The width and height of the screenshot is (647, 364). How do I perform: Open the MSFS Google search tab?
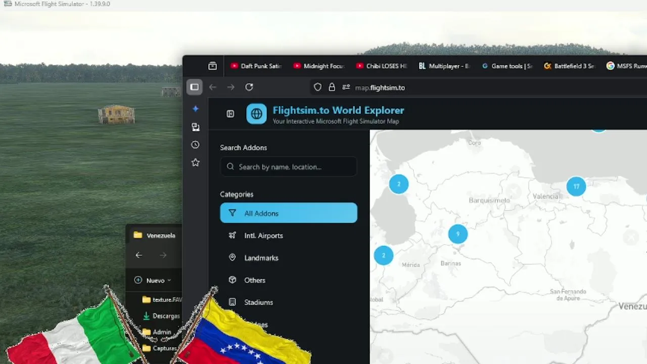[626, 66]
